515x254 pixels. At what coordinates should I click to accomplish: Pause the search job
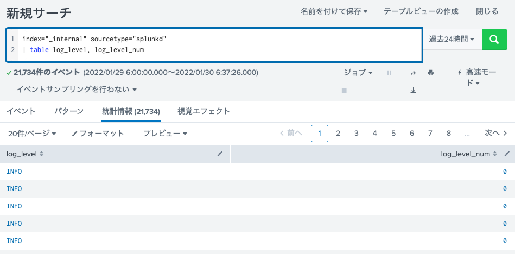(389, 73)
